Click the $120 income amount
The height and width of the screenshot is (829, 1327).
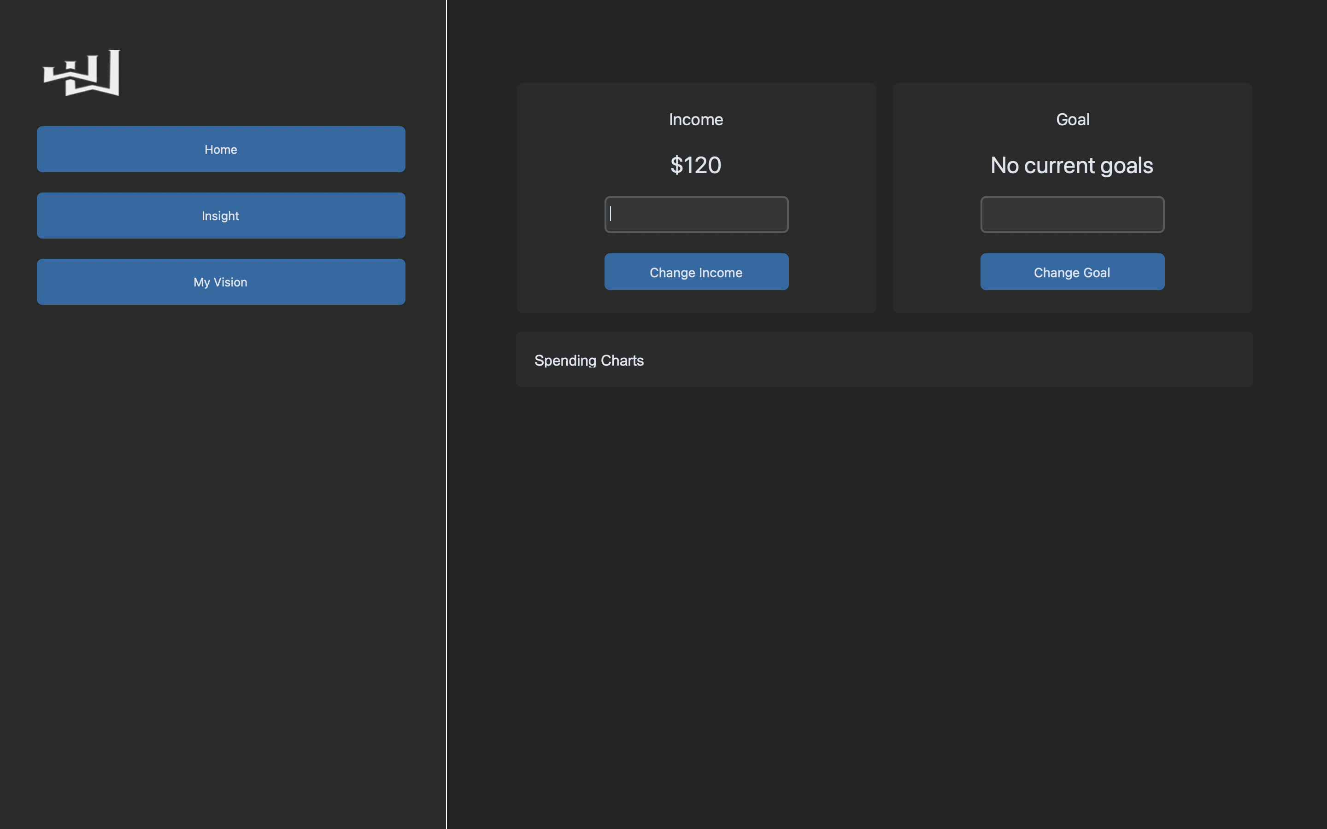point(696,165)
